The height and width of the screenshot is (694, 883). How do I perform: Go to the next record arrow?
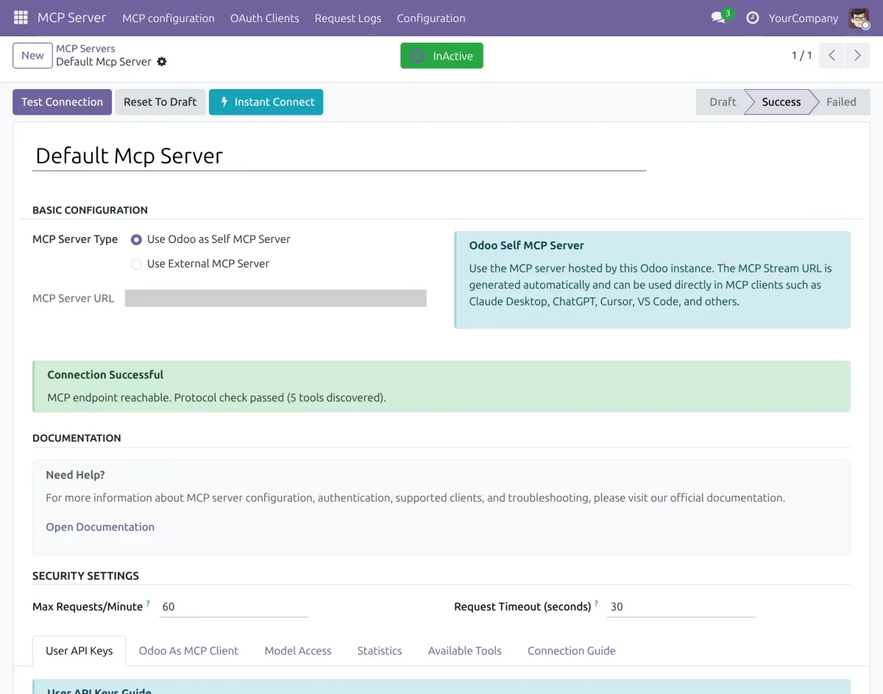[857, 56]
